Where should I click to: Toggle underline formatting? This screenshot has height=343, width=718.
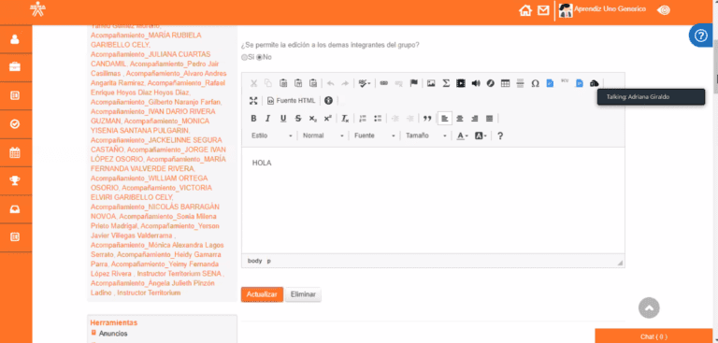coord(283,119)
